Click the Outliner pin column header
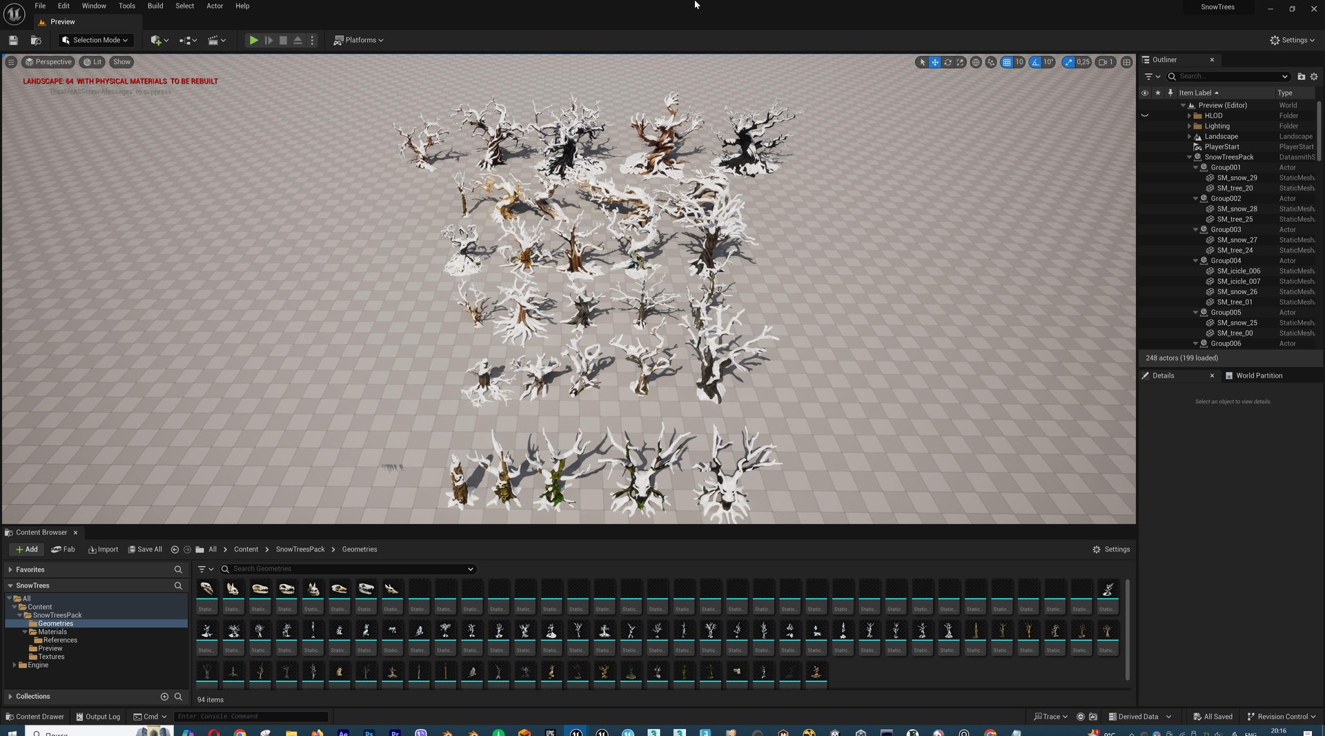Screen dimensions: 1325x736 pos(1170,93)
